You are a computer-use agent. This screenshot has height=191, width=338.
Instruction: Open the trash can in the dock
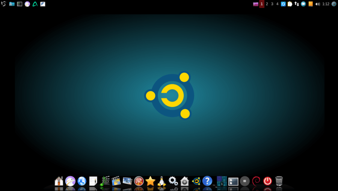[279, 181]
